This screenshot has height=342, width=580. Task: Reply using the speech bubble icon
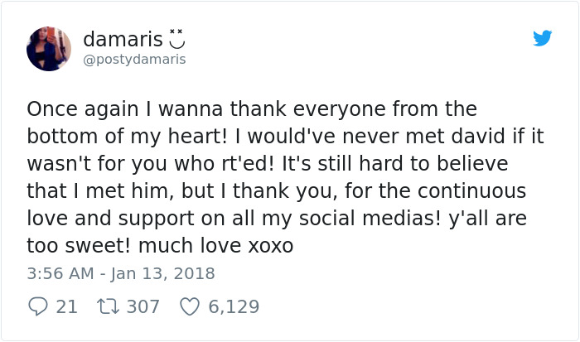click(36, 306)
